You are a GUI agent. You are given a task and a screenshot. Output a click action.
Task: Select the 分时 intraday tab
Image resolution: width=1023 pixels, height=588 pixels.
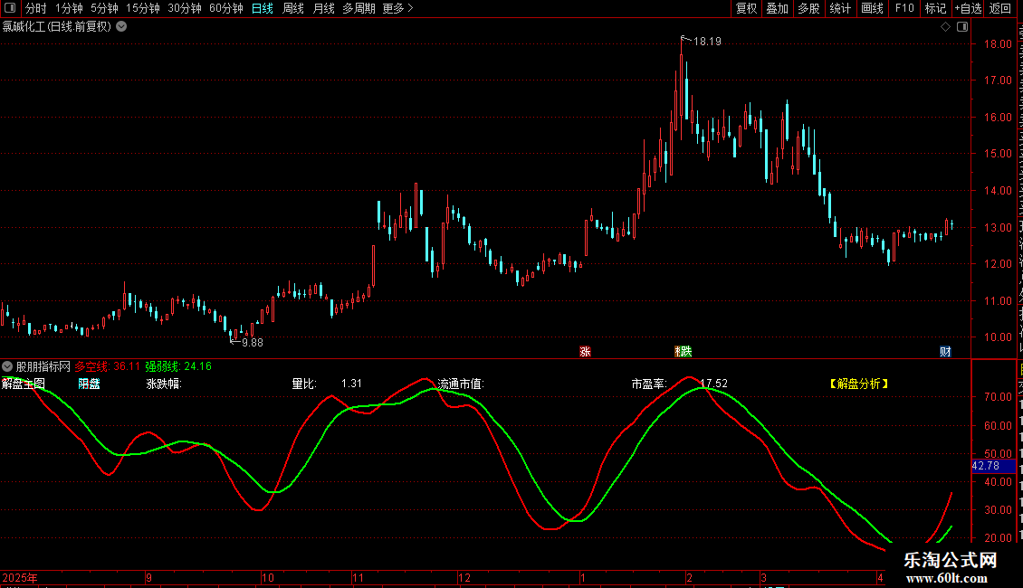(36, 8)
